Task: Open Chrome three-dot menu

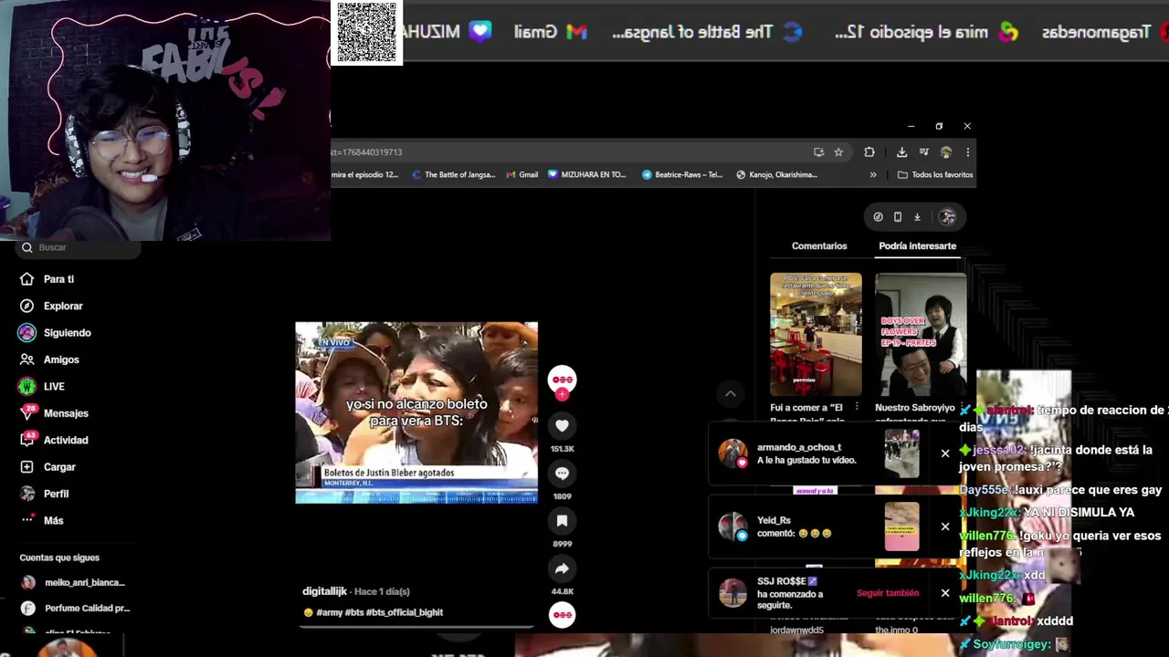Action: click(967, 152)
